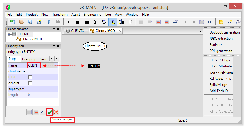Cancel changes with the red X icon
This screenshot has width=246, height=128.
[56, 112]
